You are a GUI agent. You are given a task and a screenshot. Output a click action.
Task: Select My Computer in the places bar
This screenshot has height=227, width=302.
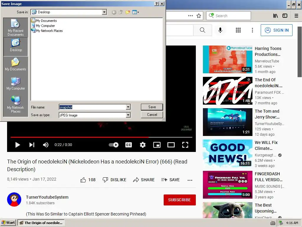16,83
